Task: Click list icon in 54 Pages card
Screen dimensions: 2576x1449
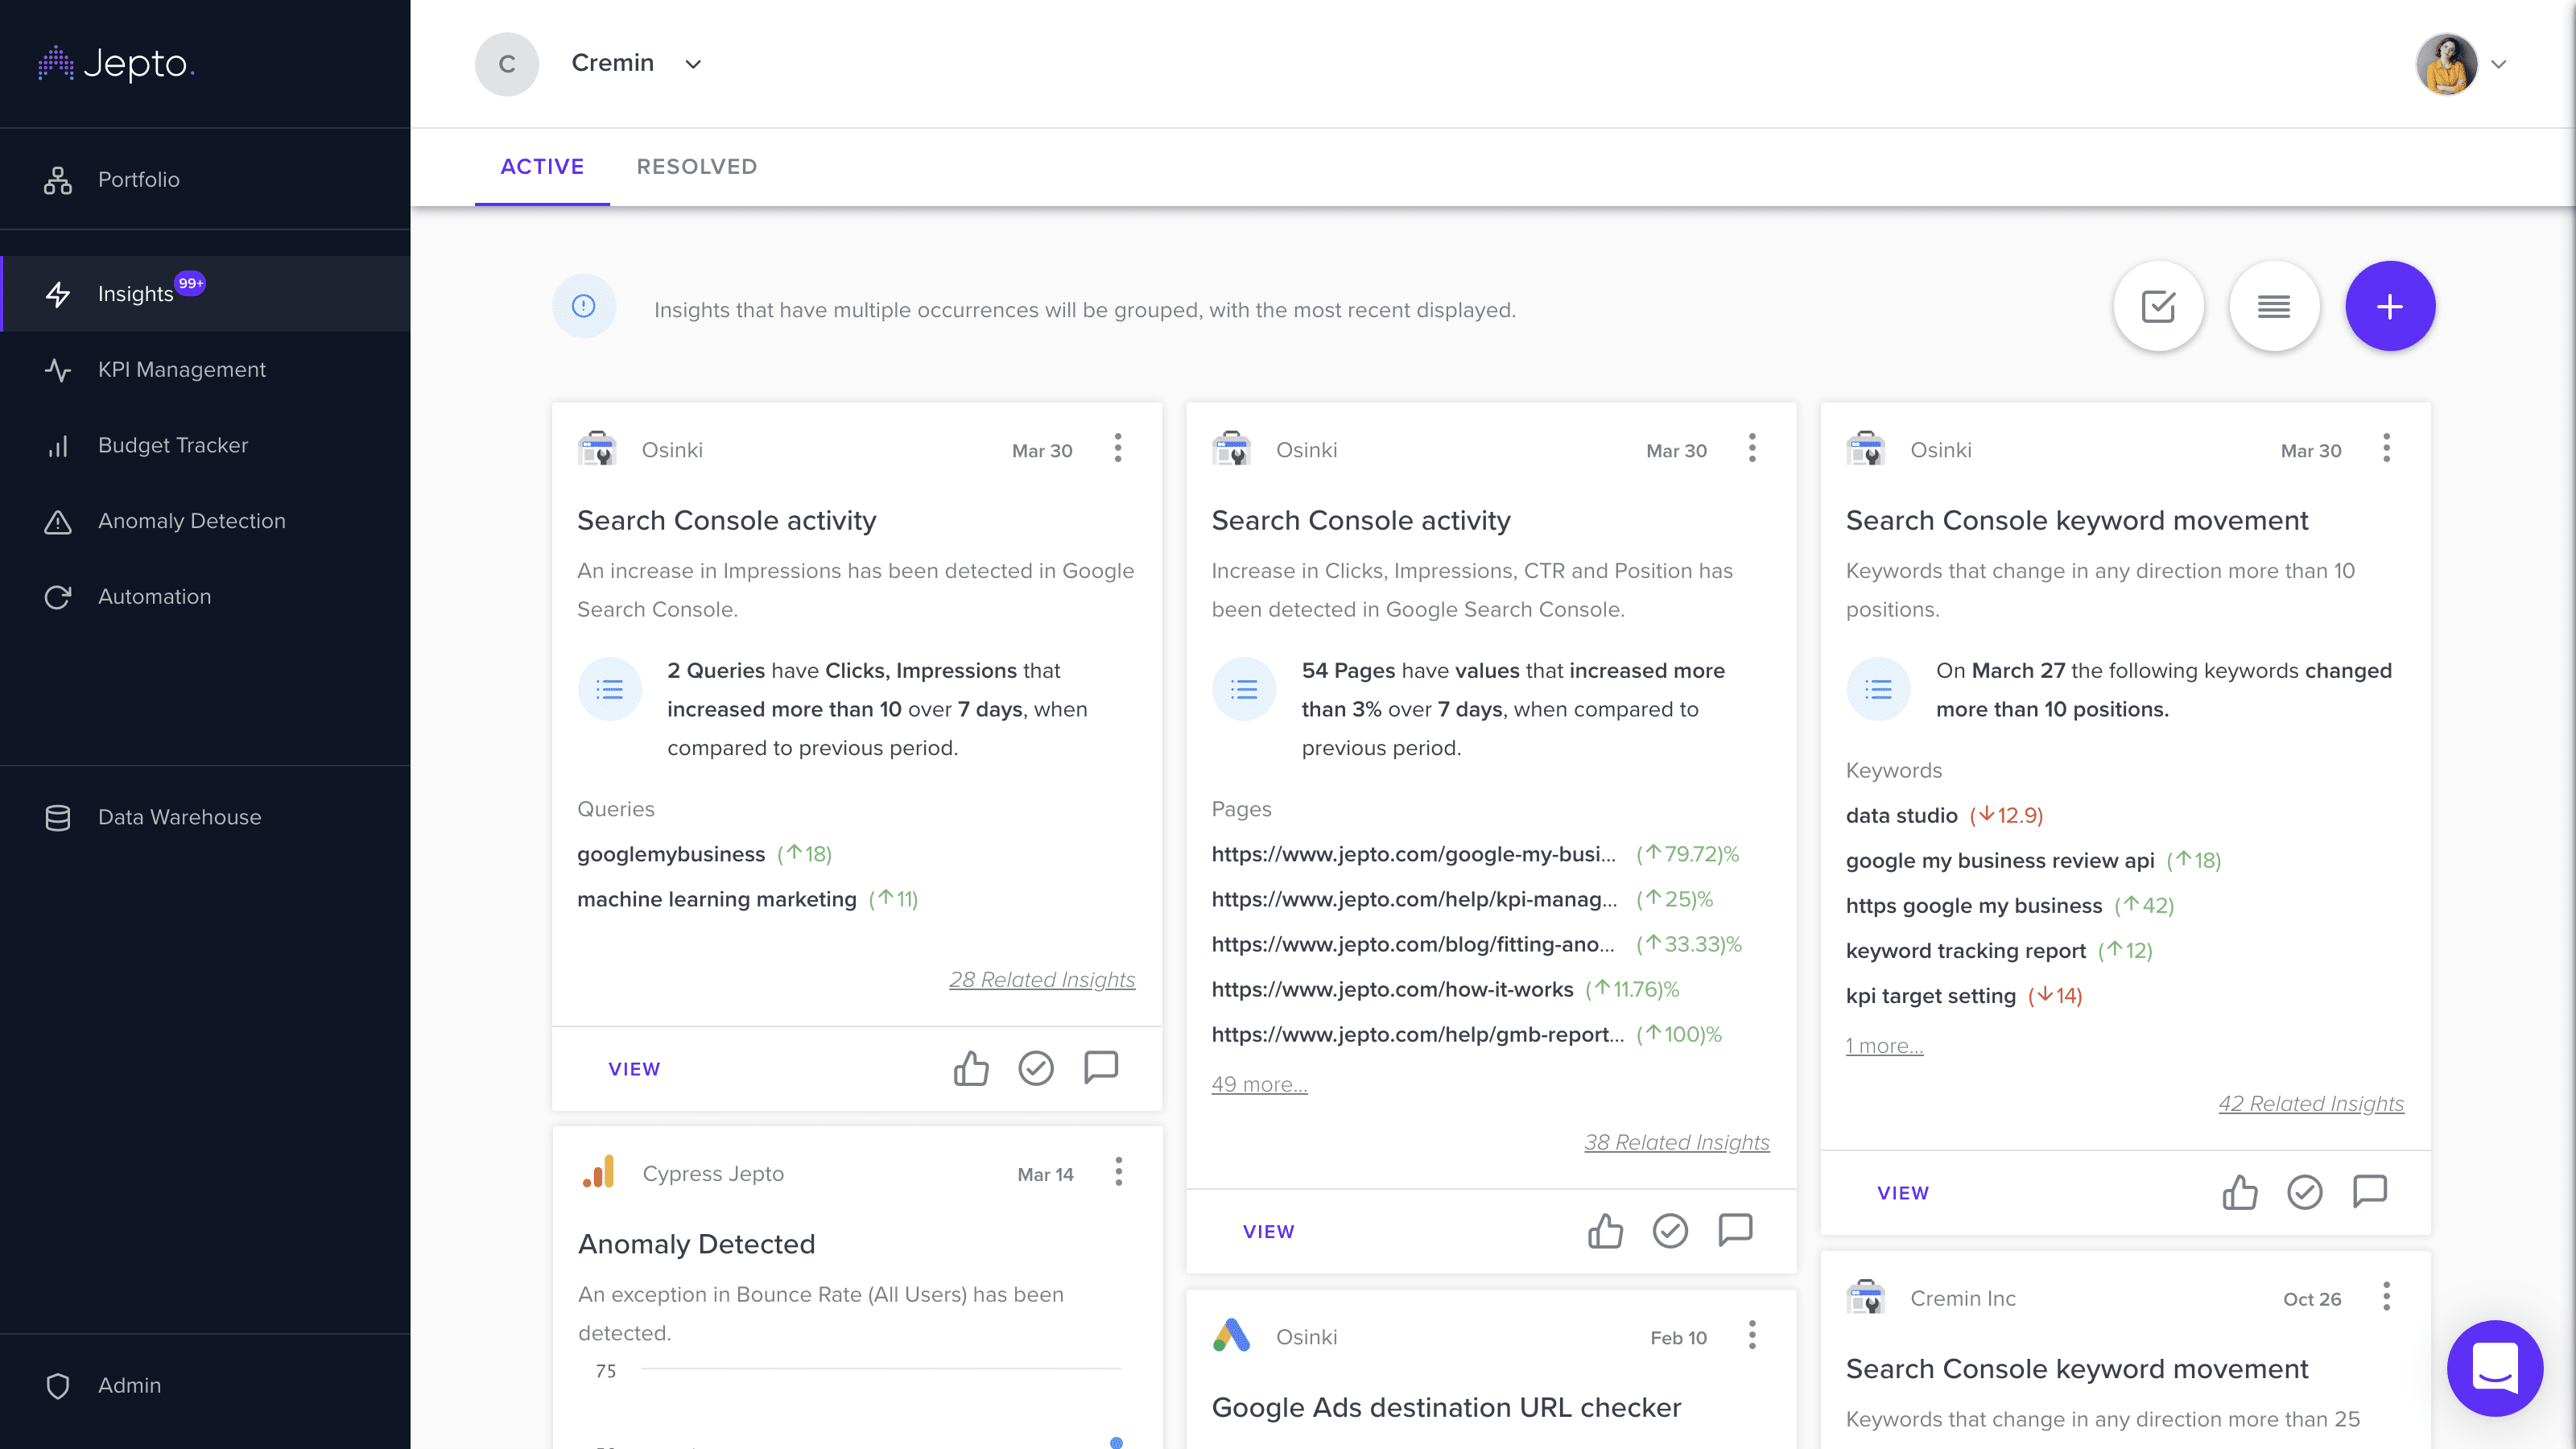Action: [1244, 689]
